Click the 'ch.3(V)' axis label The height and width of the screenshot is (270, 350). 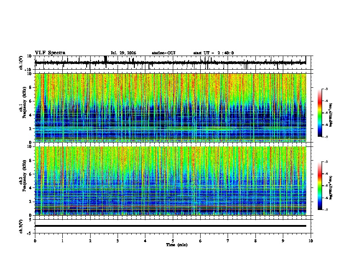(21, 227)
